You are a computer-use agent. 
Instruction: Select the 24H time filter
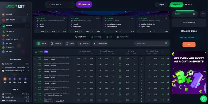tap(20, 80)
